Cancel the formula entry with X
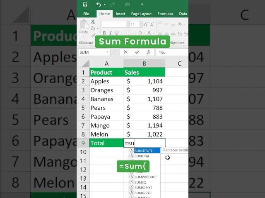This screenshot has width=265, height=198. coord(126,52)
